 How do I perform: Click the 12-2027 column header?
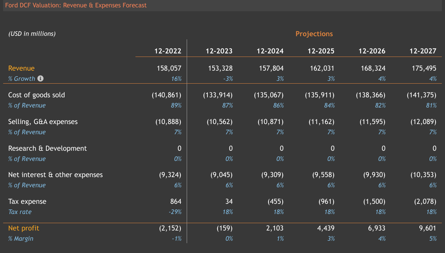[x=423, y=51]
